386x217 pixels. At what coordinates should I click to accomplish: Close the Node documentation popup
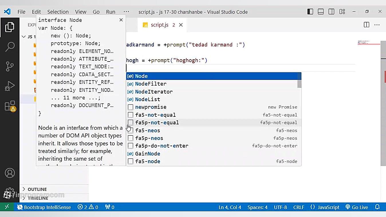(121, 20)
